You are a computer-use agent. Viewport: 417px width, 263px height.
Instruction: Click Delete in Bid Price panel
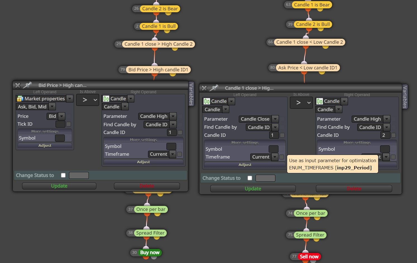(147, 186)
